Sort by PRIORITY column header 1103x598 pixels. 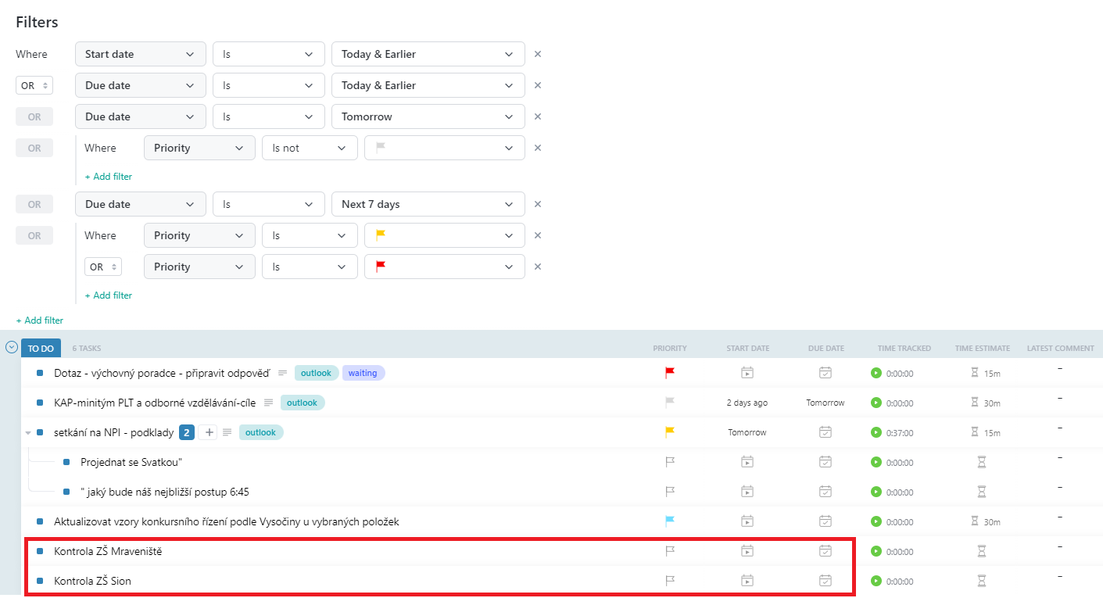pos(670,349)
